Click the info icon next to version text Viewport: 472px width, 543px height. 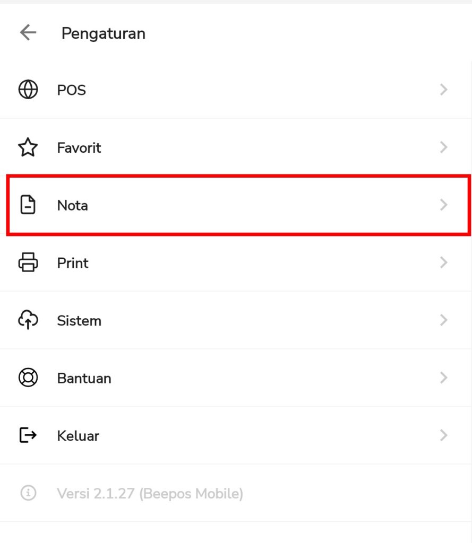point(27,493)
